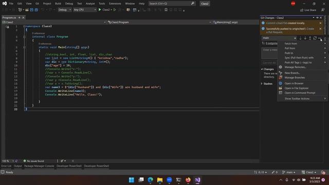Viewport: 329px width, 185px height.
Task: Expand the Stashes section
Action: 262,84
